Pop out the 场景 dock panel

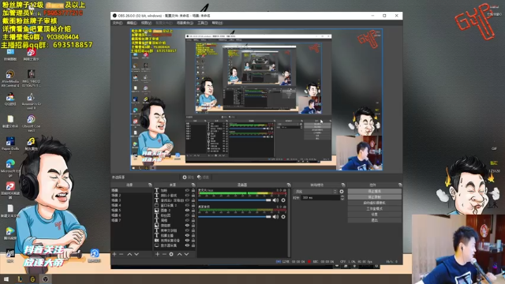(150, 185)
